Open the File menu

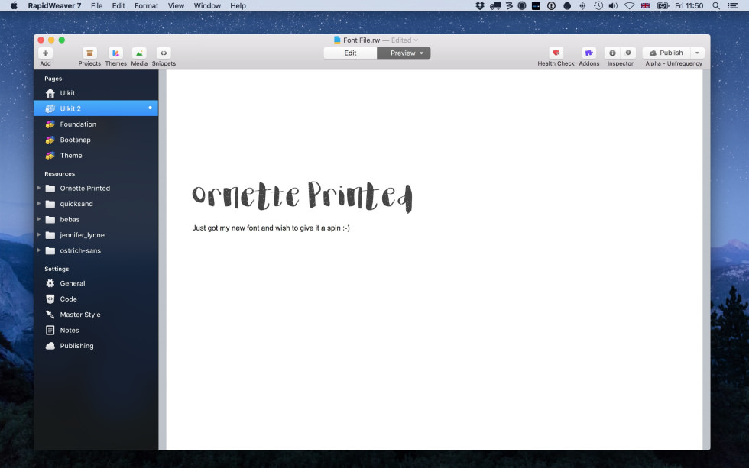click(x=96, y=5)
